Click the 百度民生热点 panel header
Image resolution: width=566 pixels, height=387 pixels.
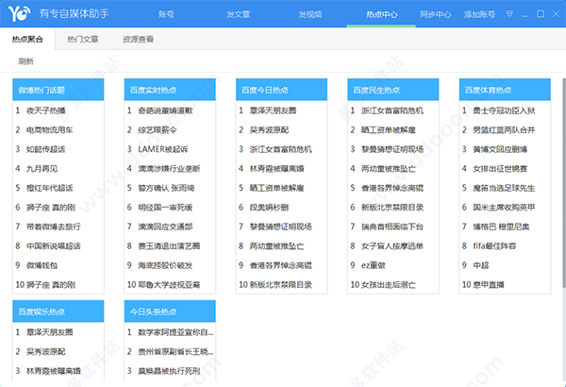[x=393, y=90]
